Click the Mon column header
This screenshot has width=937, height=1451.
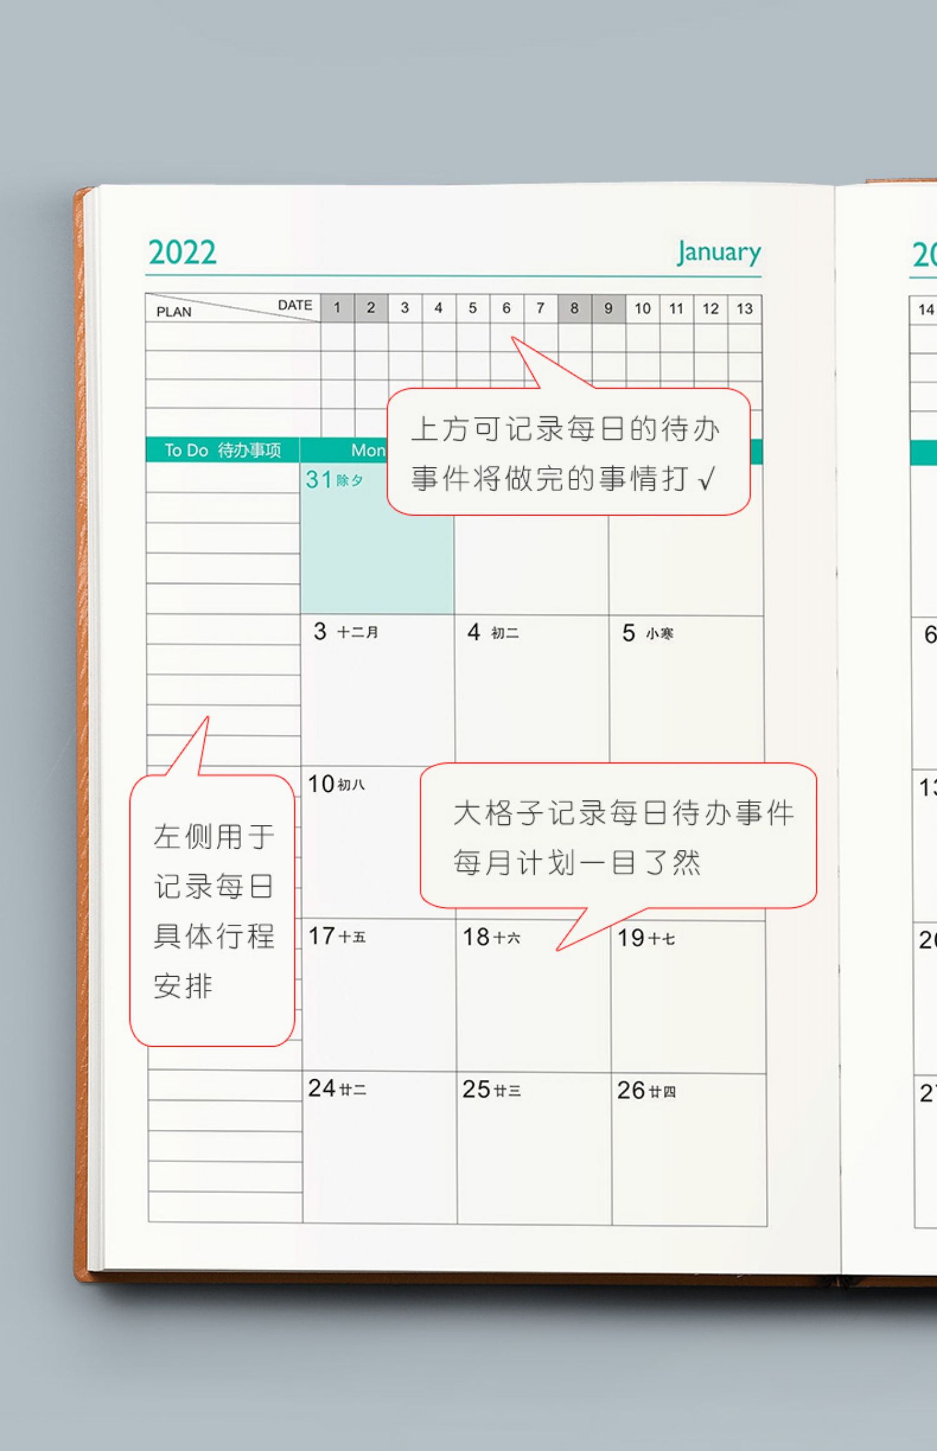point(369,450)
